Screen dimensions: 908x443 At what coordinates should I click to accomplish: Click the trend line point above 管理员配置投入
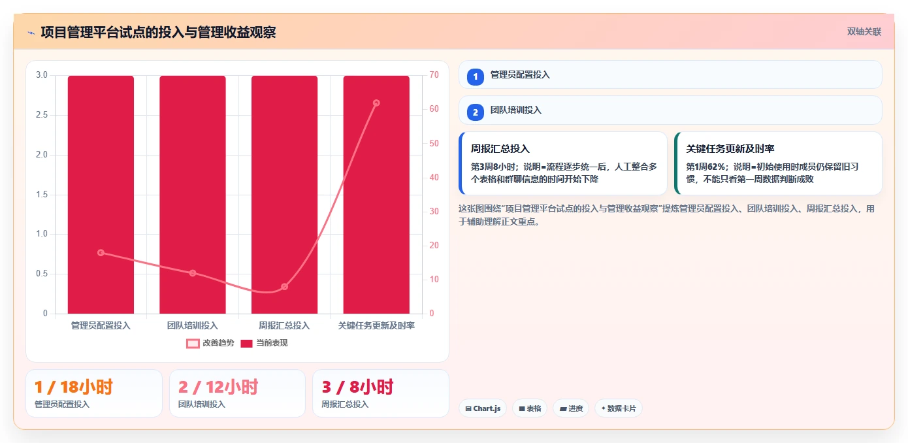click(101, 253)
